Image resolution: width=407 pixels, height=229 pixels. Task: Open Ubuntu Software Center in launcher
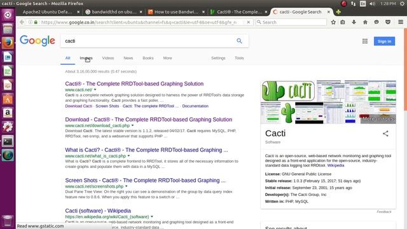point(8,99)
